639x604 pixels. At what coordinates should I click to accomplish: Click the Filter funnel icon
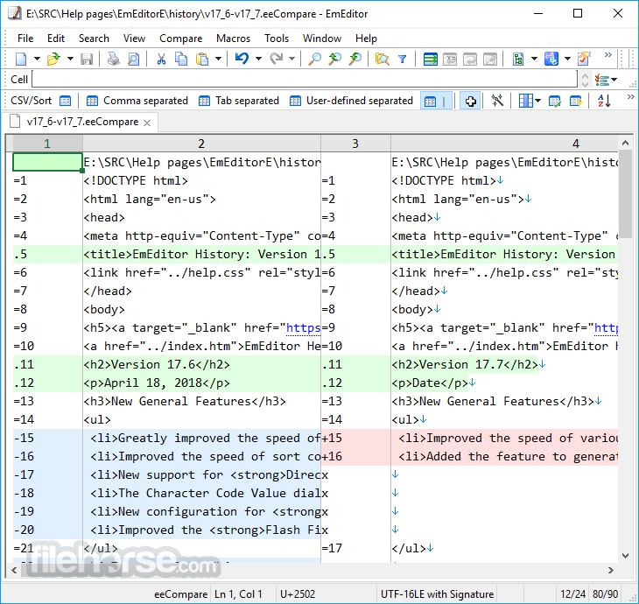click(403, 60)
